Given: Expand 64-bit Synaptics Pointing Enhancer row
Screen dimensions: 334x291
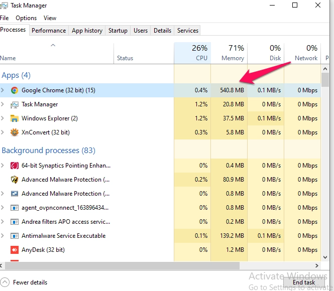Looking at the screenshot, I should coord(3,165).
